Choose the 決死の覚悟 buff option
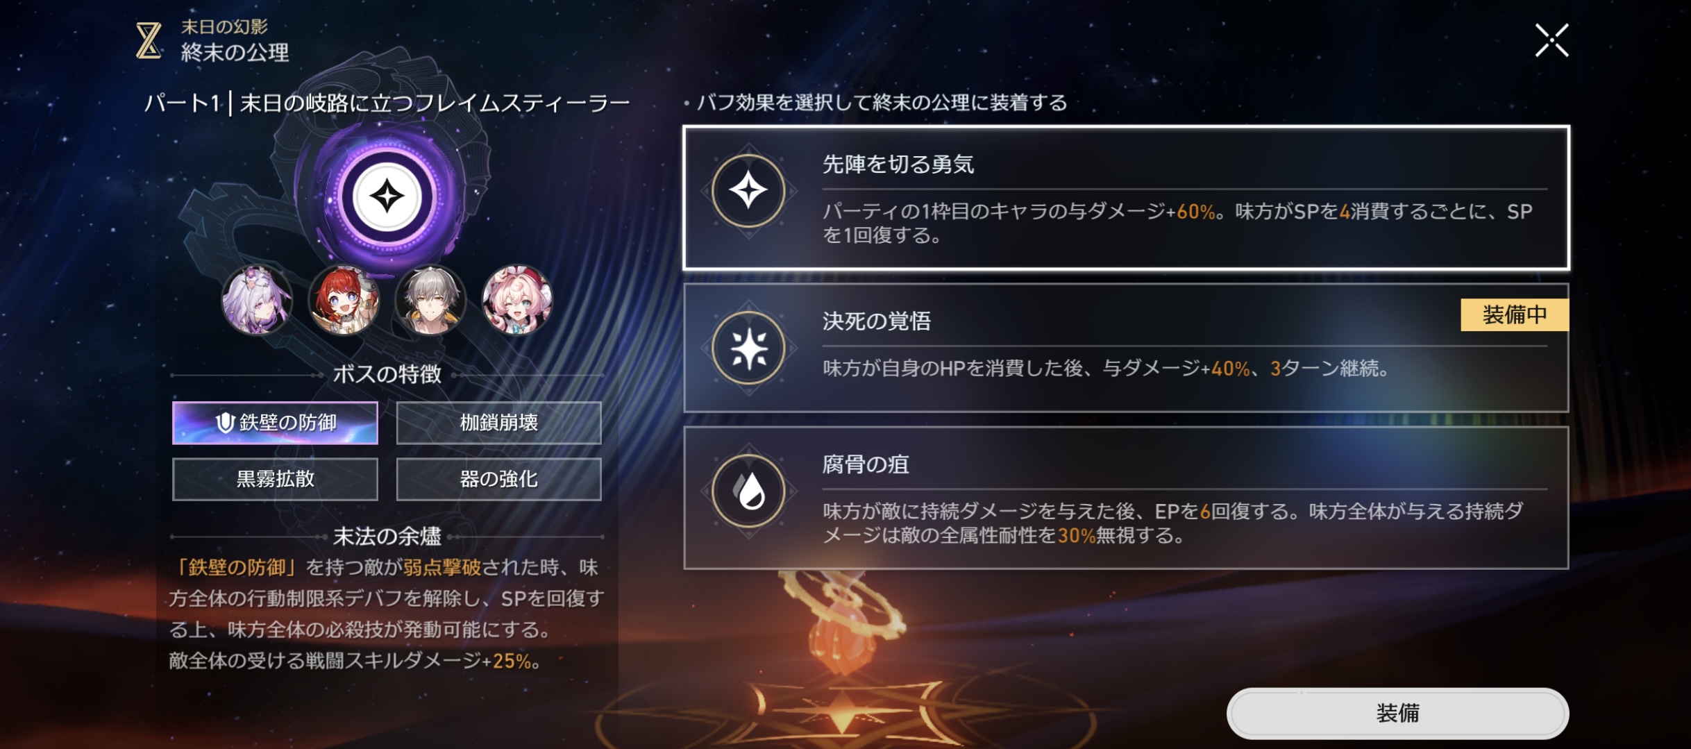Image resolution: width=1691 pixels, height=749 pixels. [x=1126, y=348]
